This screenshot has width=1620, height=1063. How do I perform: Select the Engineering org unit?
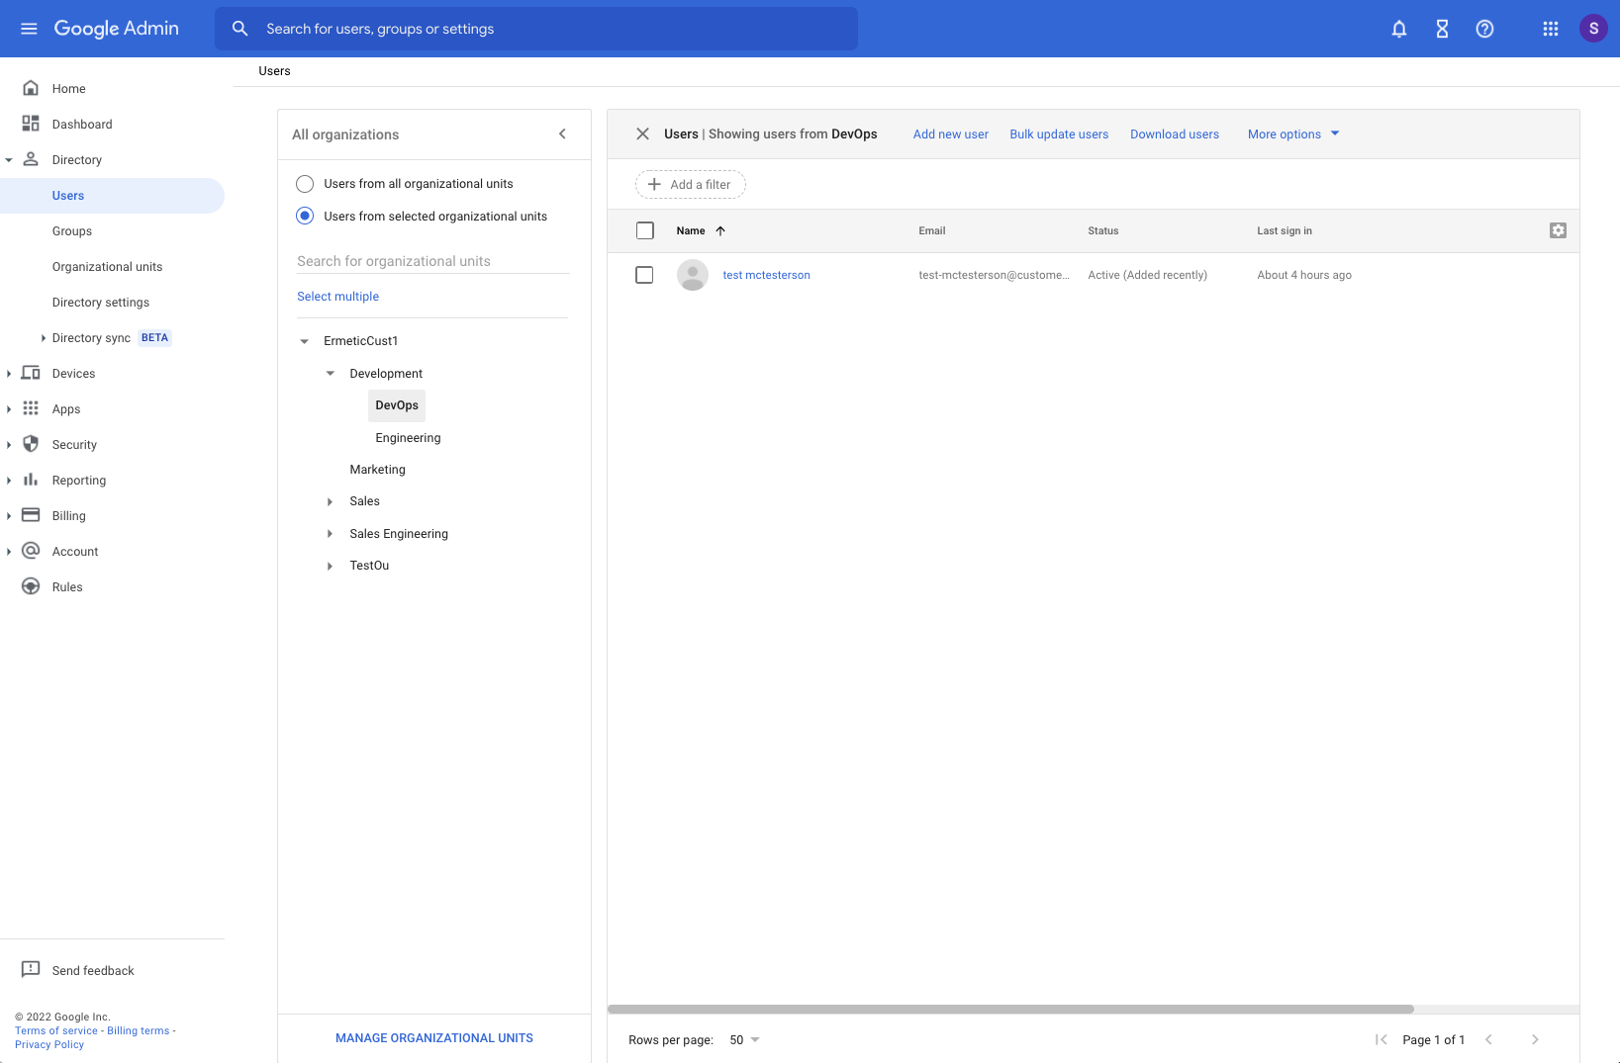pos(408,438)
